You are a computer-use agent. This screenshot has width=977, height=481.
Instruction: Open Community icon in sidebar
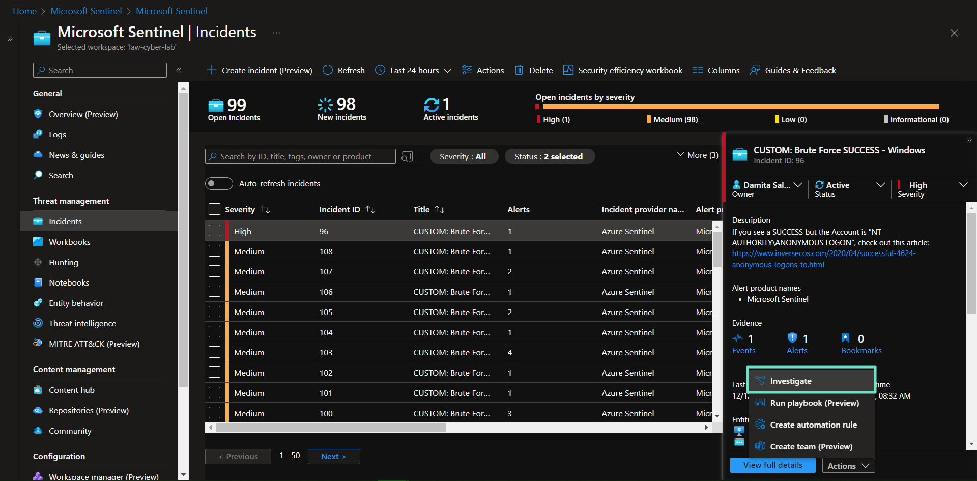38,431
